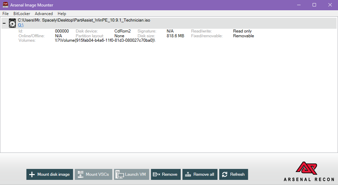The width and height of the screenshot is (338, 185).
Task: Click the CdRom2 disk device value
Action: (x=122, y=31)
